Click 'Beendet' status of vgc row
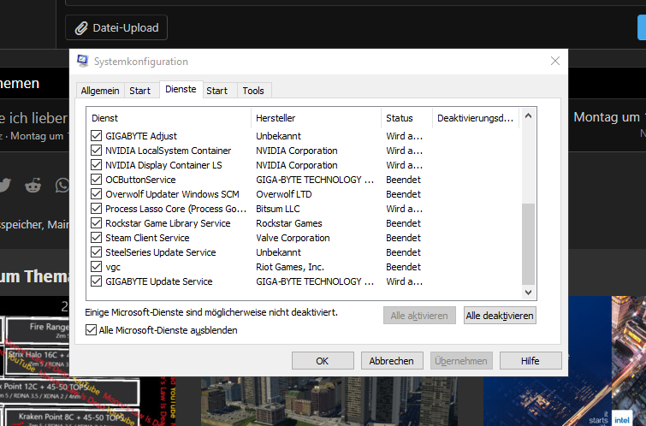This screenshot has height=426, width=646. [403, 267]
